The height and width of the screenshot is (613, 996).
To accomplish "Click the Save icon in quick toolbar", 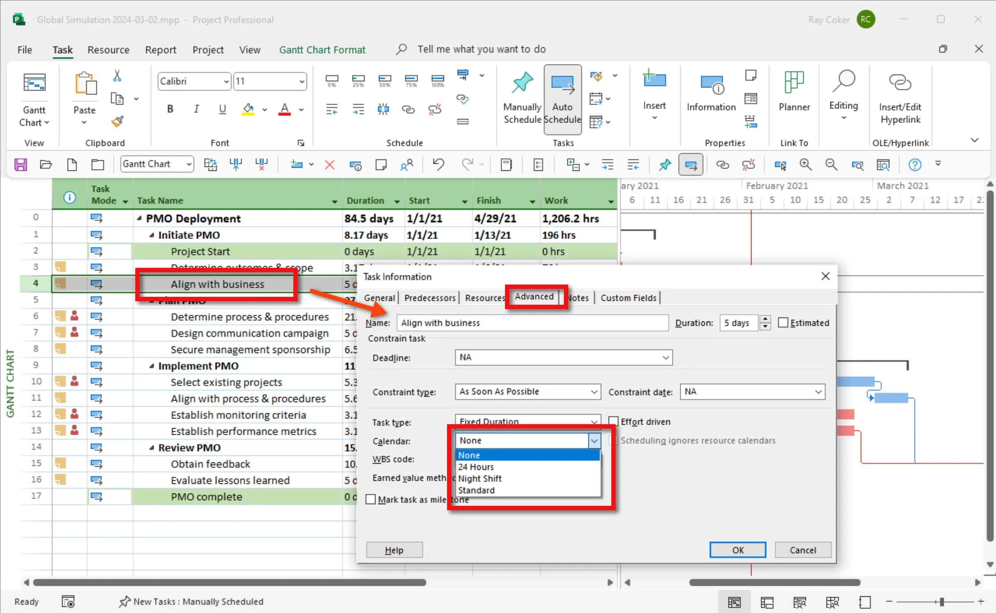I will click(x=21, y=165).
